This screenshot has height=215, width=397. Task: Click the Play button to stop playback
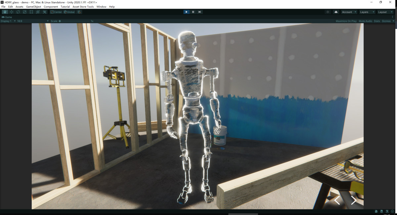click(x=187, y=12)
